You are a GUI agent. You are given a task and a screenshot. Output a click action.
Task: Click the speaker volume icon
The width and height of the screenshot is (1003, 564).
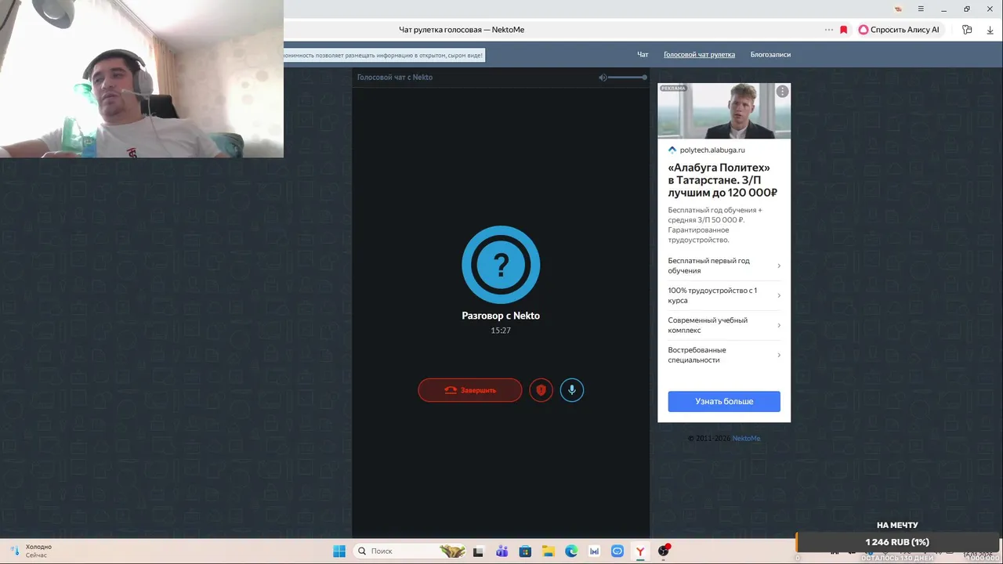[603, 78]
